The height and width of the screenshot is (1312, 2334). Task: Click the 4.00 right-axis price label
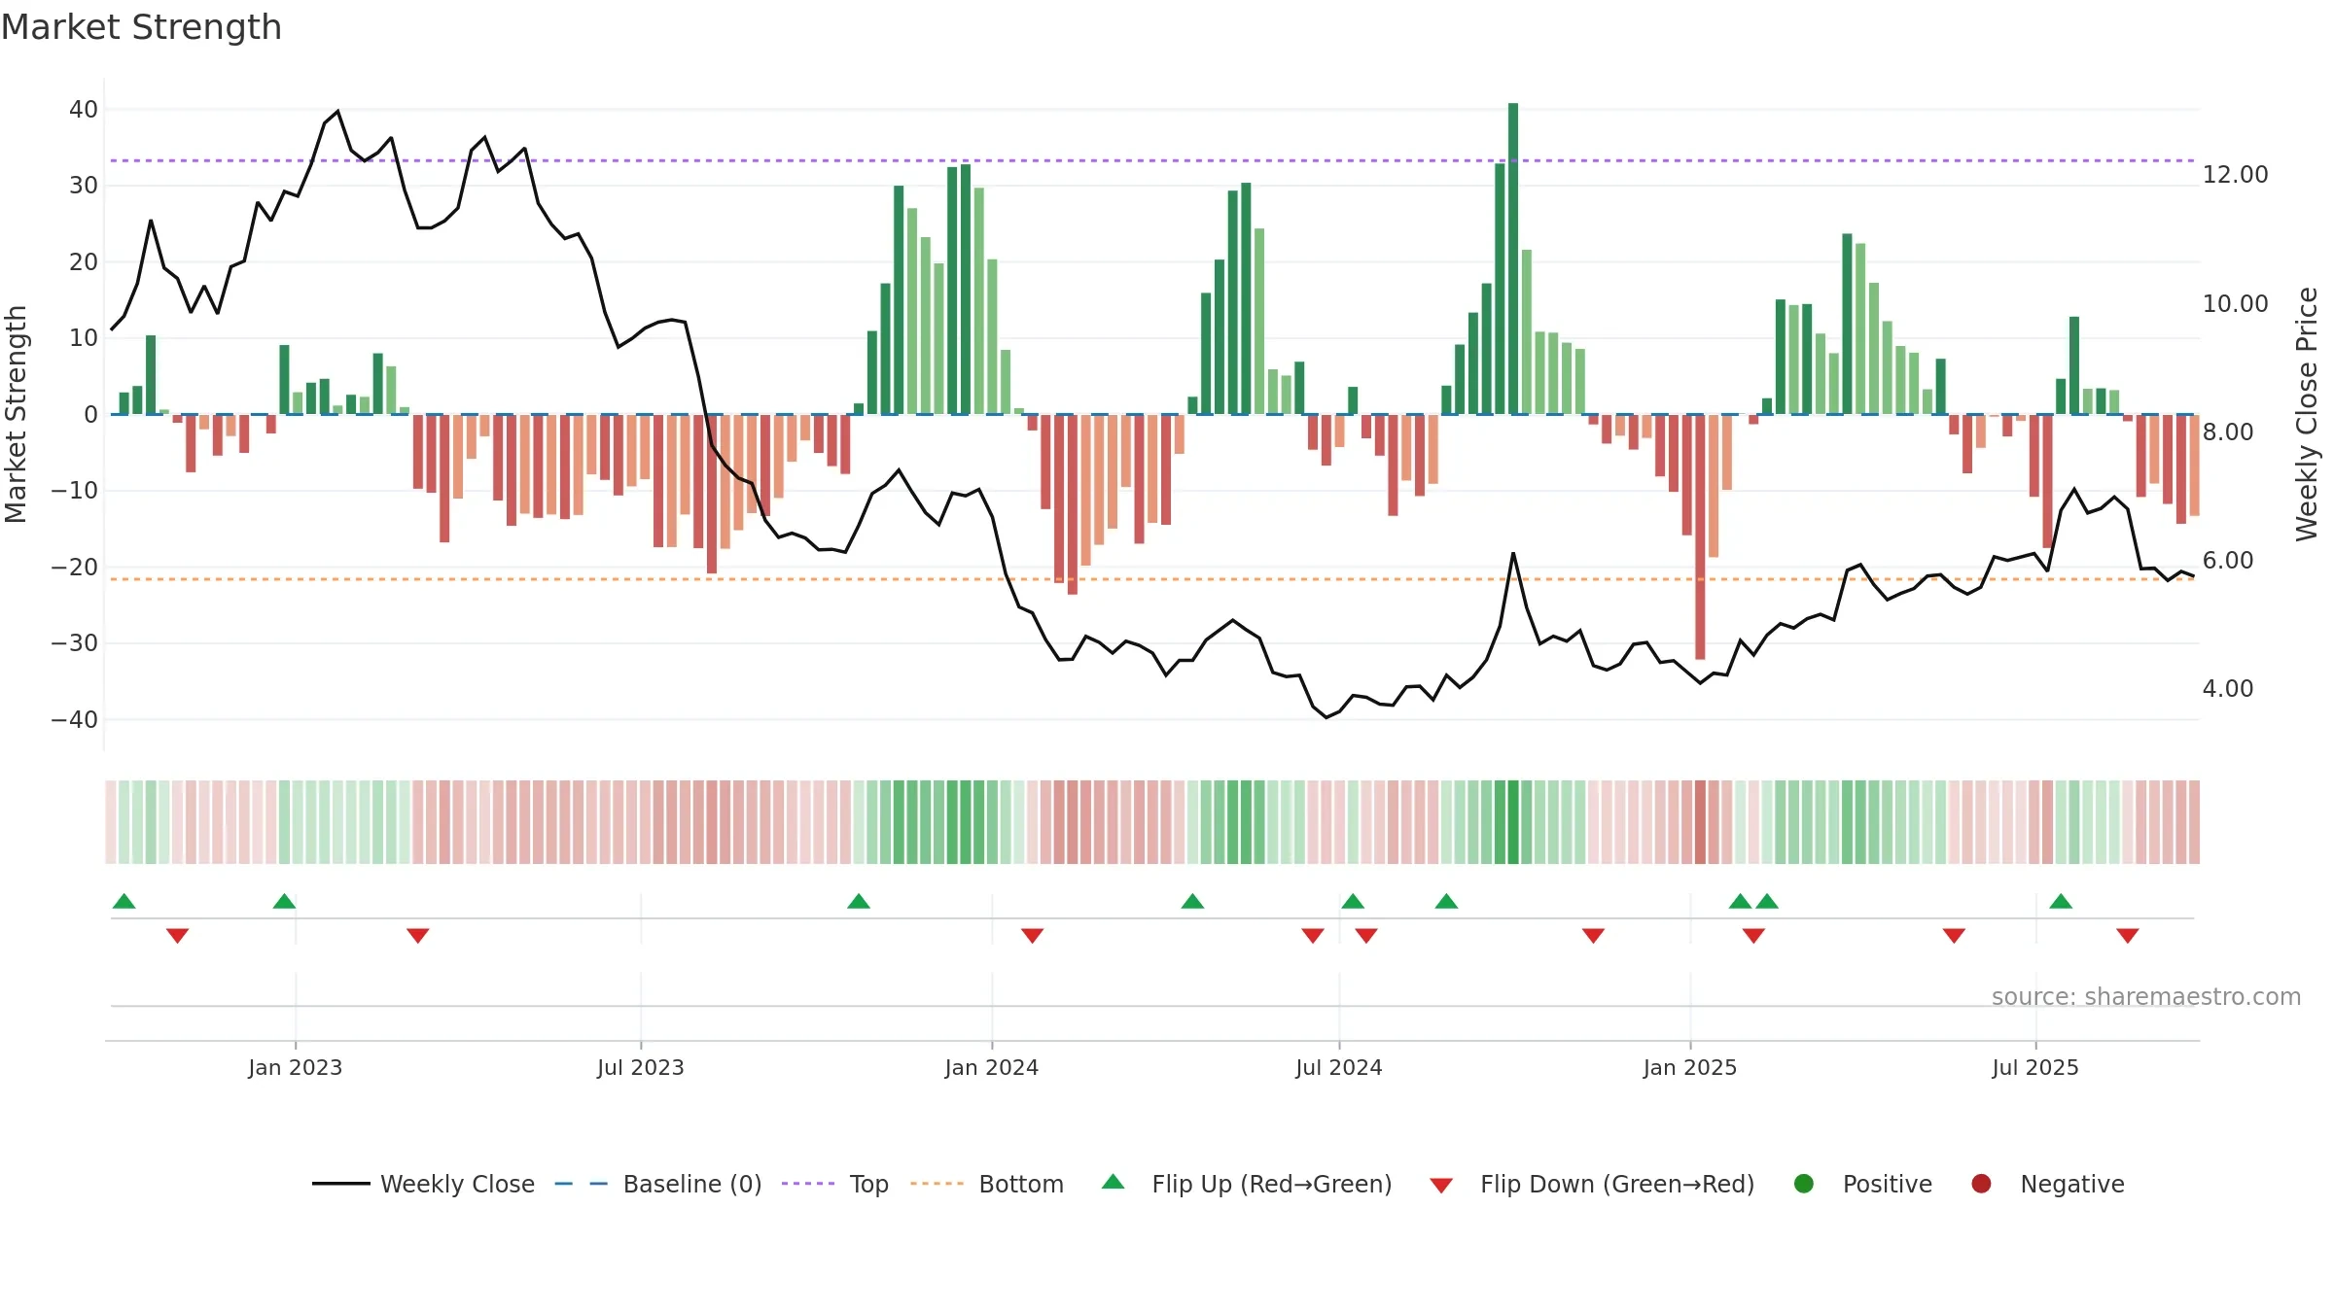[2228, 689]
